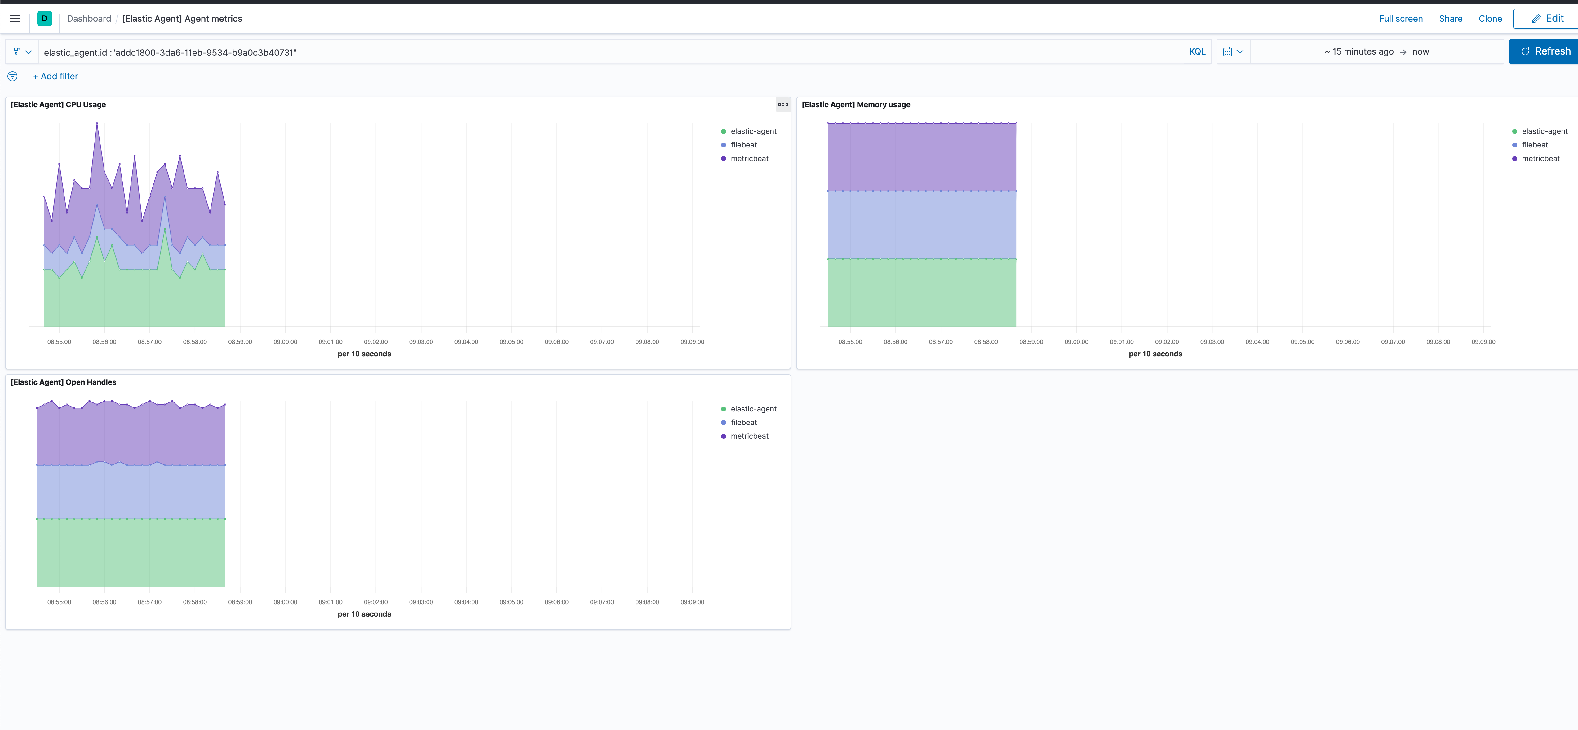Open the hamburger navigation menu

(x=15, y=18)
